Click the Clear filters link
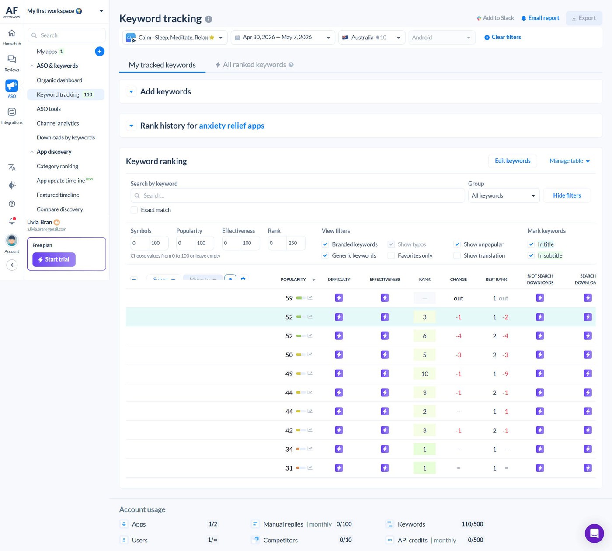612x551 pixels. [503, 37]
